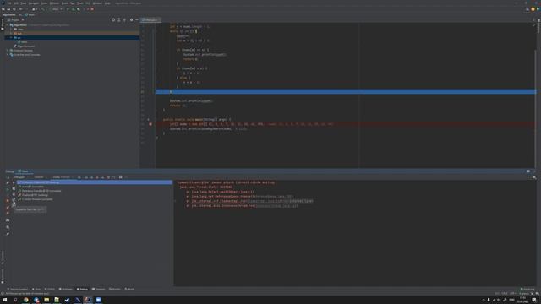
Task: Expand Scratches and Consoles node
Action: (8, 54)
